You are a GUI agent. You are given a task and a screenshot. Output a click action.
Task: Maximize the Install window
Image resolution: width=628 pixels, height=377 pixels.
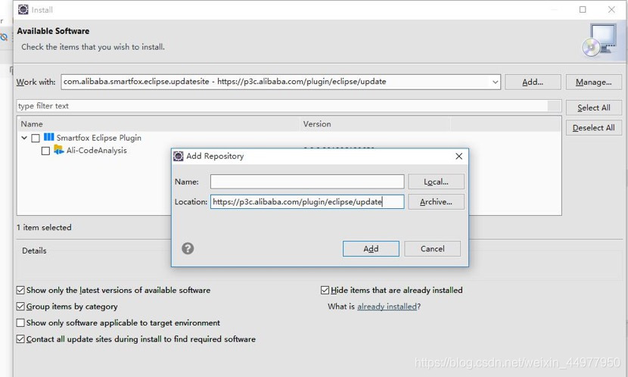coord(583,9)
